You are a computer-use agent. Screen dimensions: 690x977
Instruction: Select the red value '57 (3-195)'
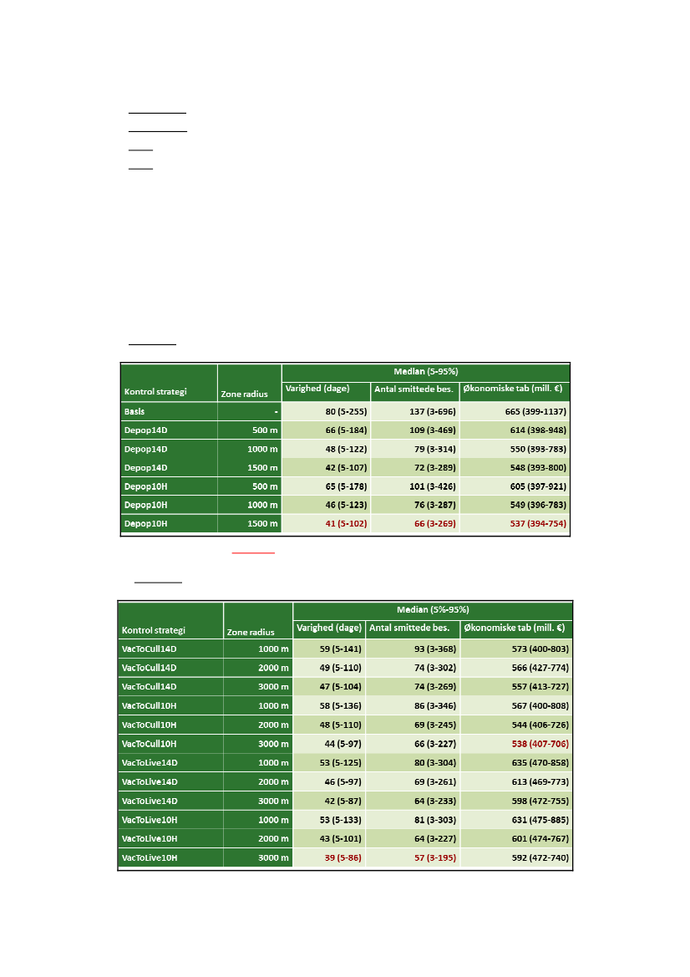pos(434,858)
